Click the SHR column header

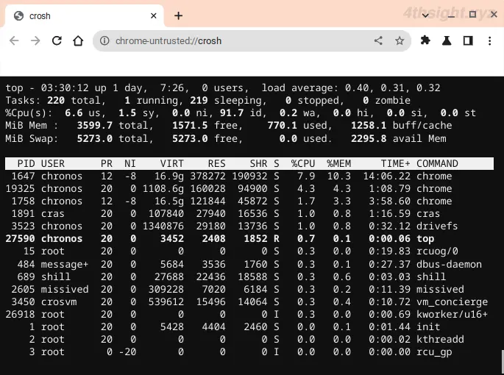pyautogui.click(x=258, y=163)
